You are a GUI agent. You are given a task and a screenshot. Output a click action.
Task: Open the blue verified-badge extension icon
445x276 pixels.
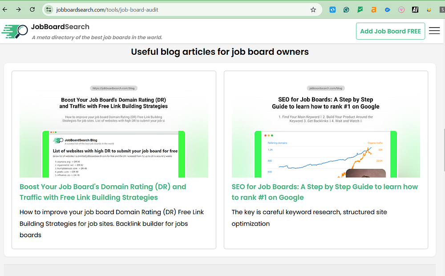[388, 10]
